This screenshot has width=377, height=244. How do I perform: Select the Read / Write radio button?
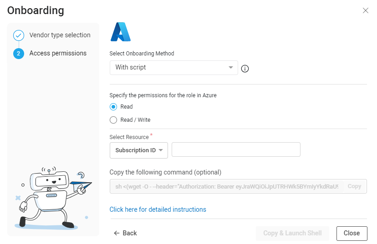113,120
